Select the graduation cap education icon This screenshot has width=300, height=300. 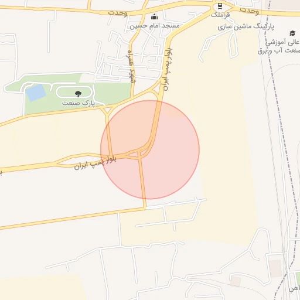point(292,33)
